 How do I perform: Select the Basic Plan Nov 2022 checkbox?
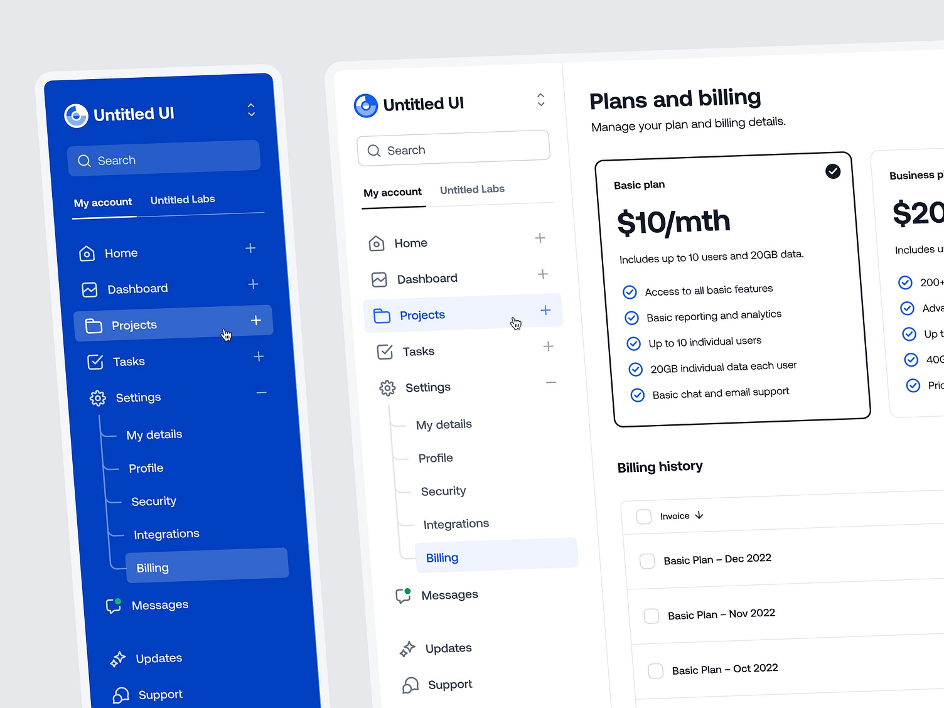coord(652,616)
